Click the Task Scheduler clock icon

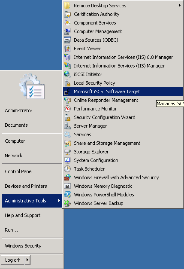tap(67, 169)
